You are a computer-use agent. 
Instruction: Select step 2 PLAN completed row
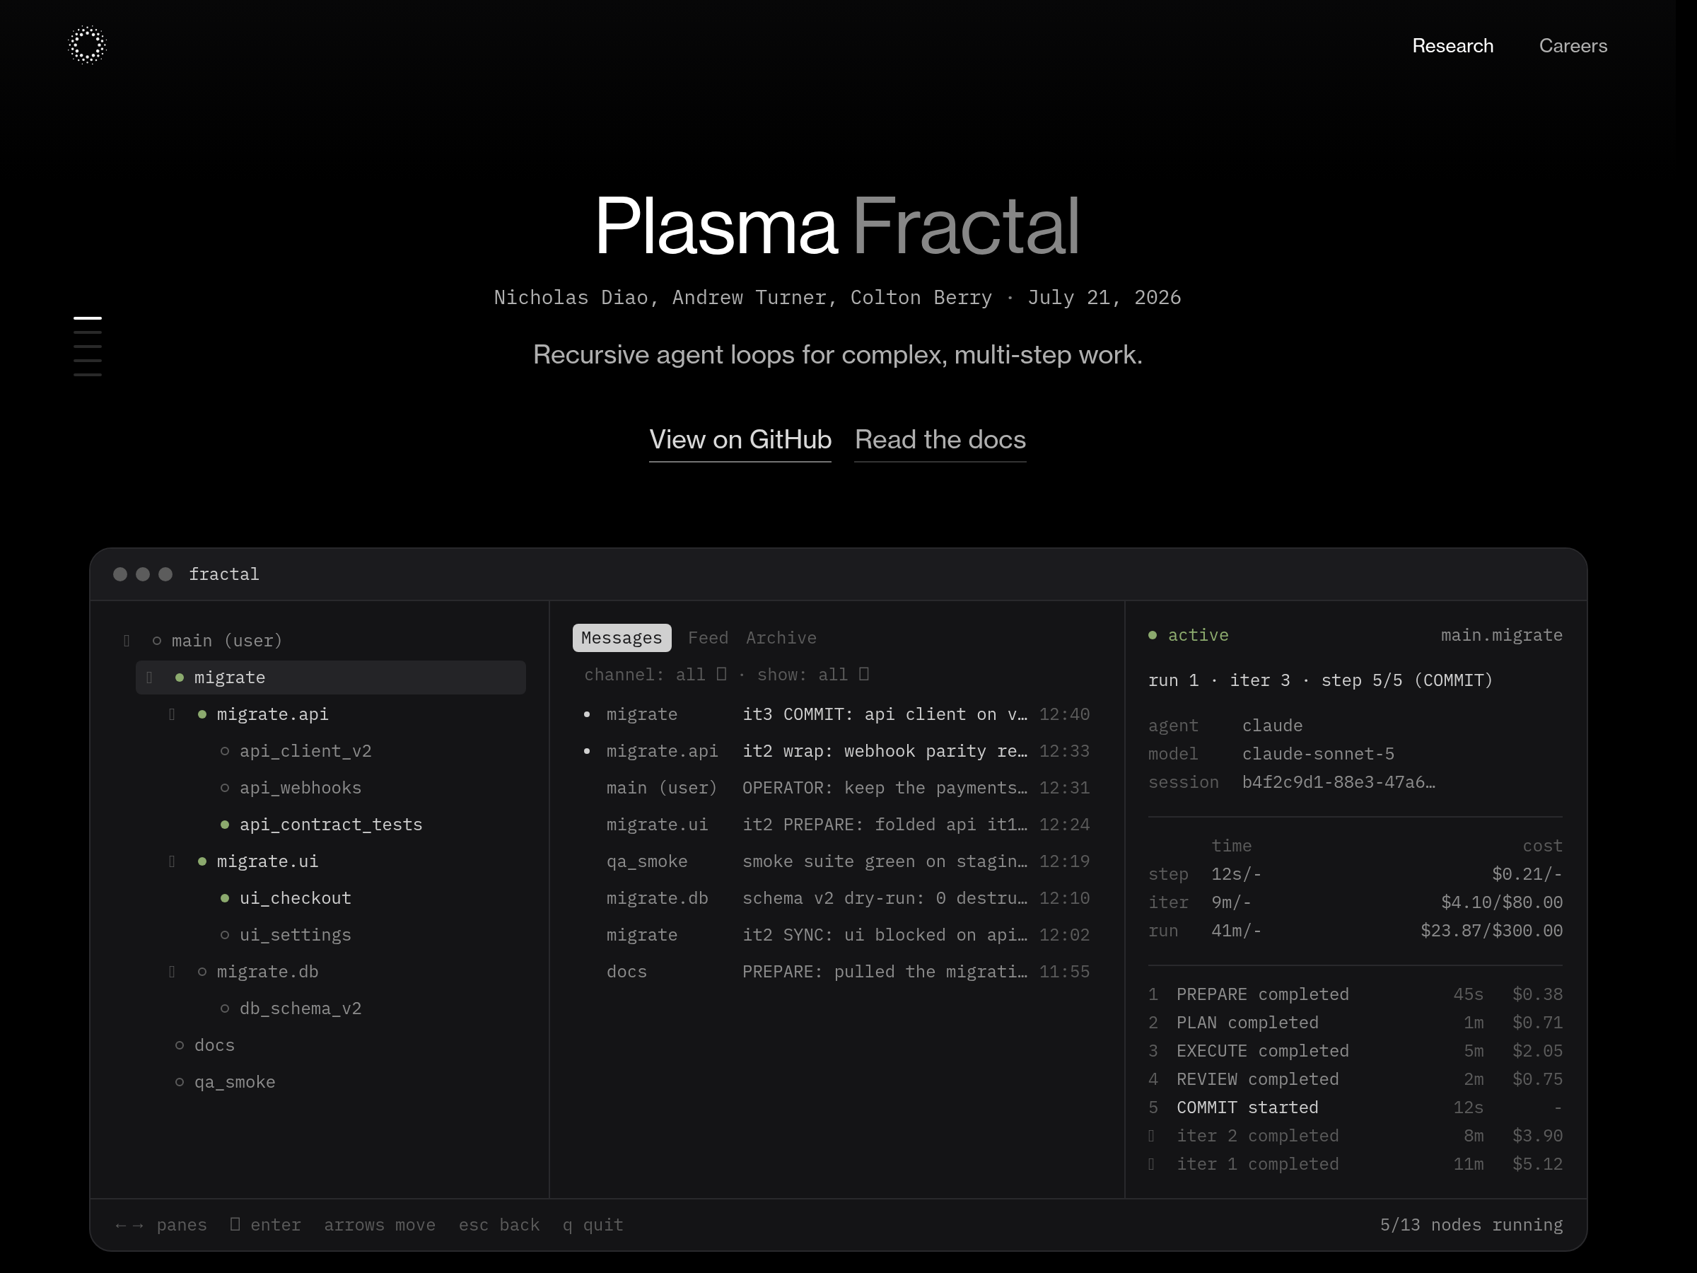coord(1355,1023)
